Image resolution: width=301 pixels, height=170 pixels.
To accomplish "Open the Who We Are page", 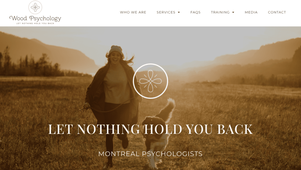I will 133,12.
